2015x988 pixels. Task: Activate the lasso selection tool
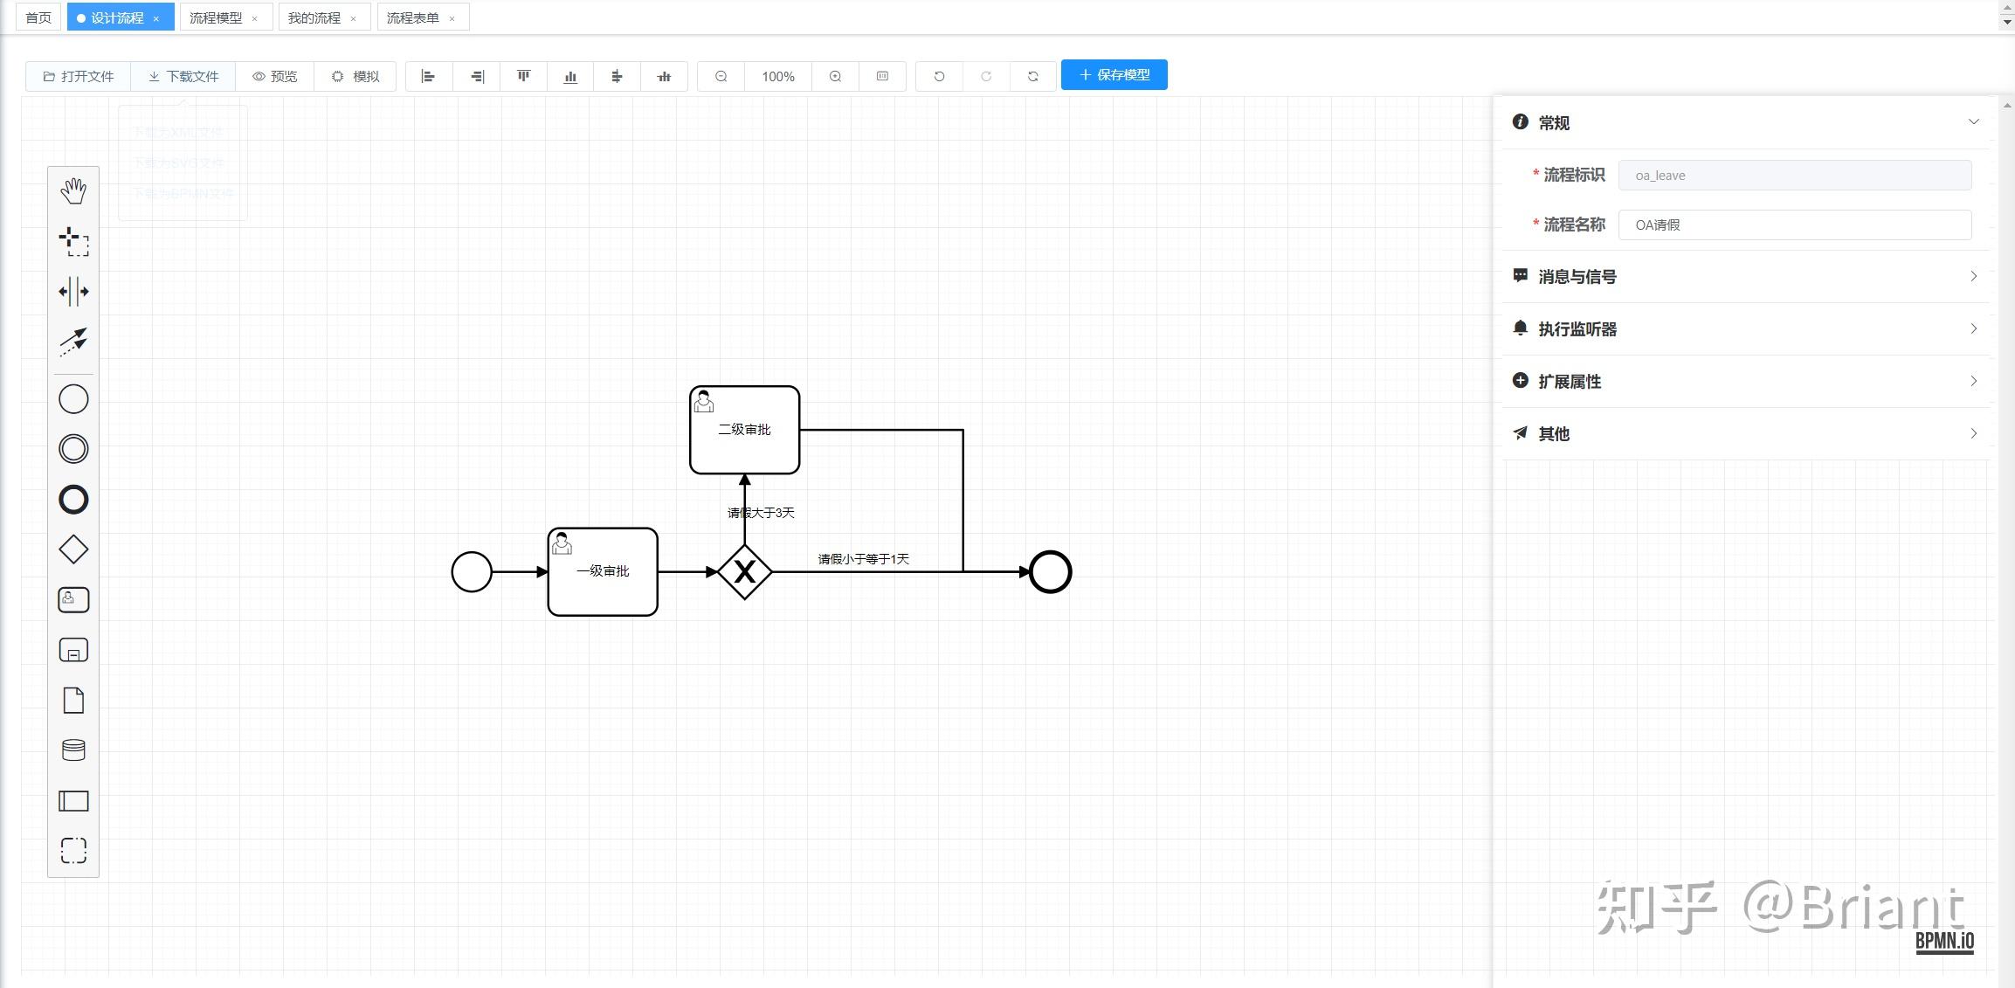[x=73, y=241]
